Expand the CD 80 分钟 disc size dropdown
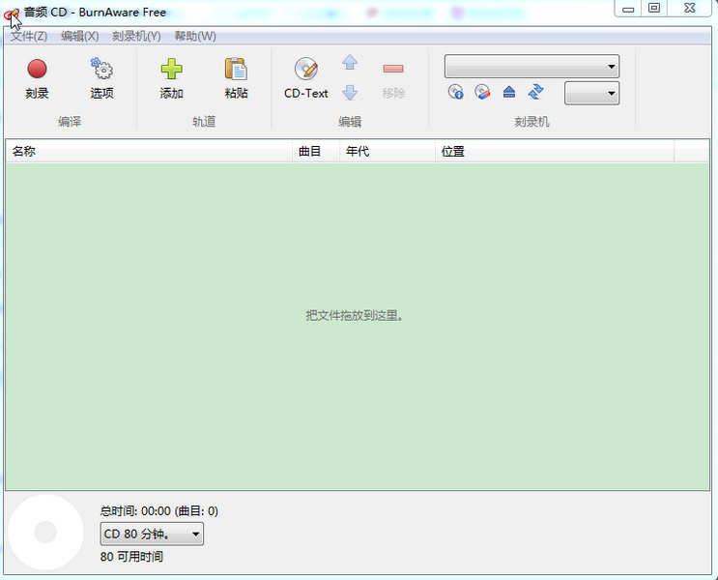The height and width of the screenshot is (580, 718). pos(152,534)
